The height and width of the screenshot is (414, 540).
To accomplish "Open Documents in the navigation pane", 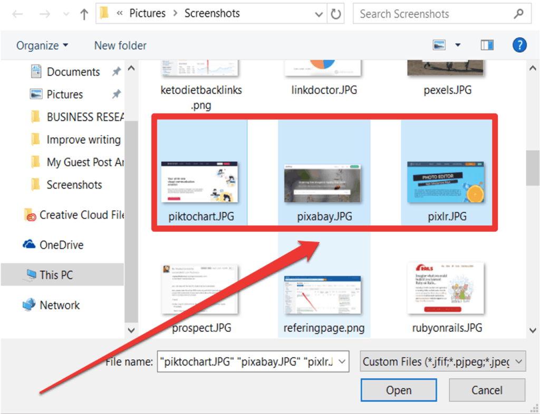I will pyautogui.click(x=73, y=72).
